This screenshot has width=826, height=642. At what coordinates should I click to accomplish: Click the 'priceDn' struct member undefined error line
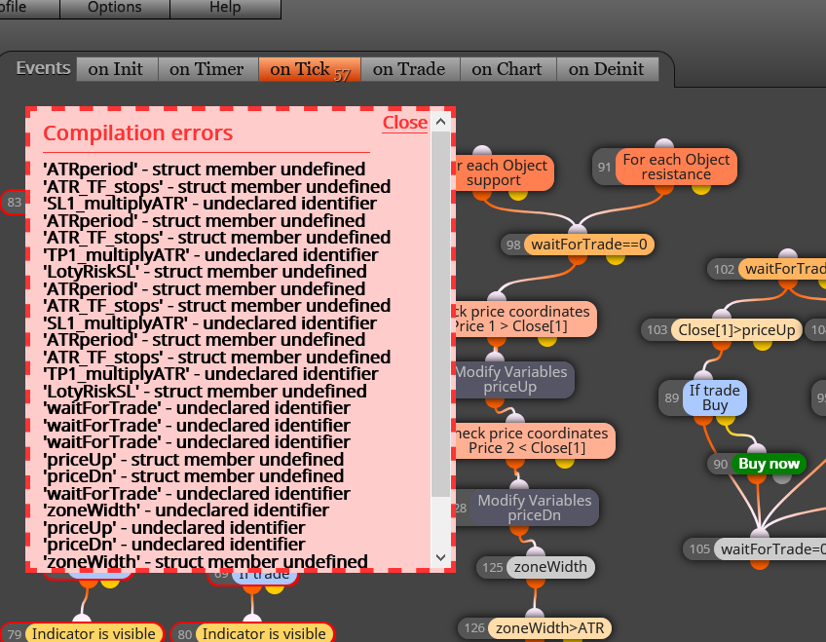coord(193,476)
